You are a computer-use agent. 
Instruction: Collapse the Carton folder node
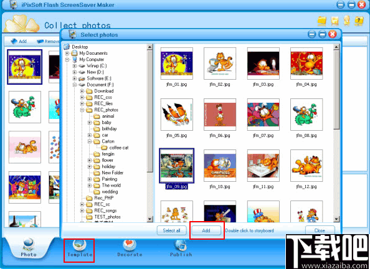90,141
